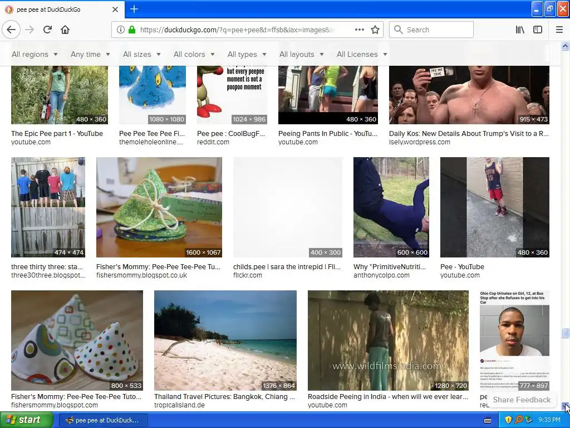Expand the All Licenses filter
This screenshot has height=428, width=570.
tap(362, 54)
